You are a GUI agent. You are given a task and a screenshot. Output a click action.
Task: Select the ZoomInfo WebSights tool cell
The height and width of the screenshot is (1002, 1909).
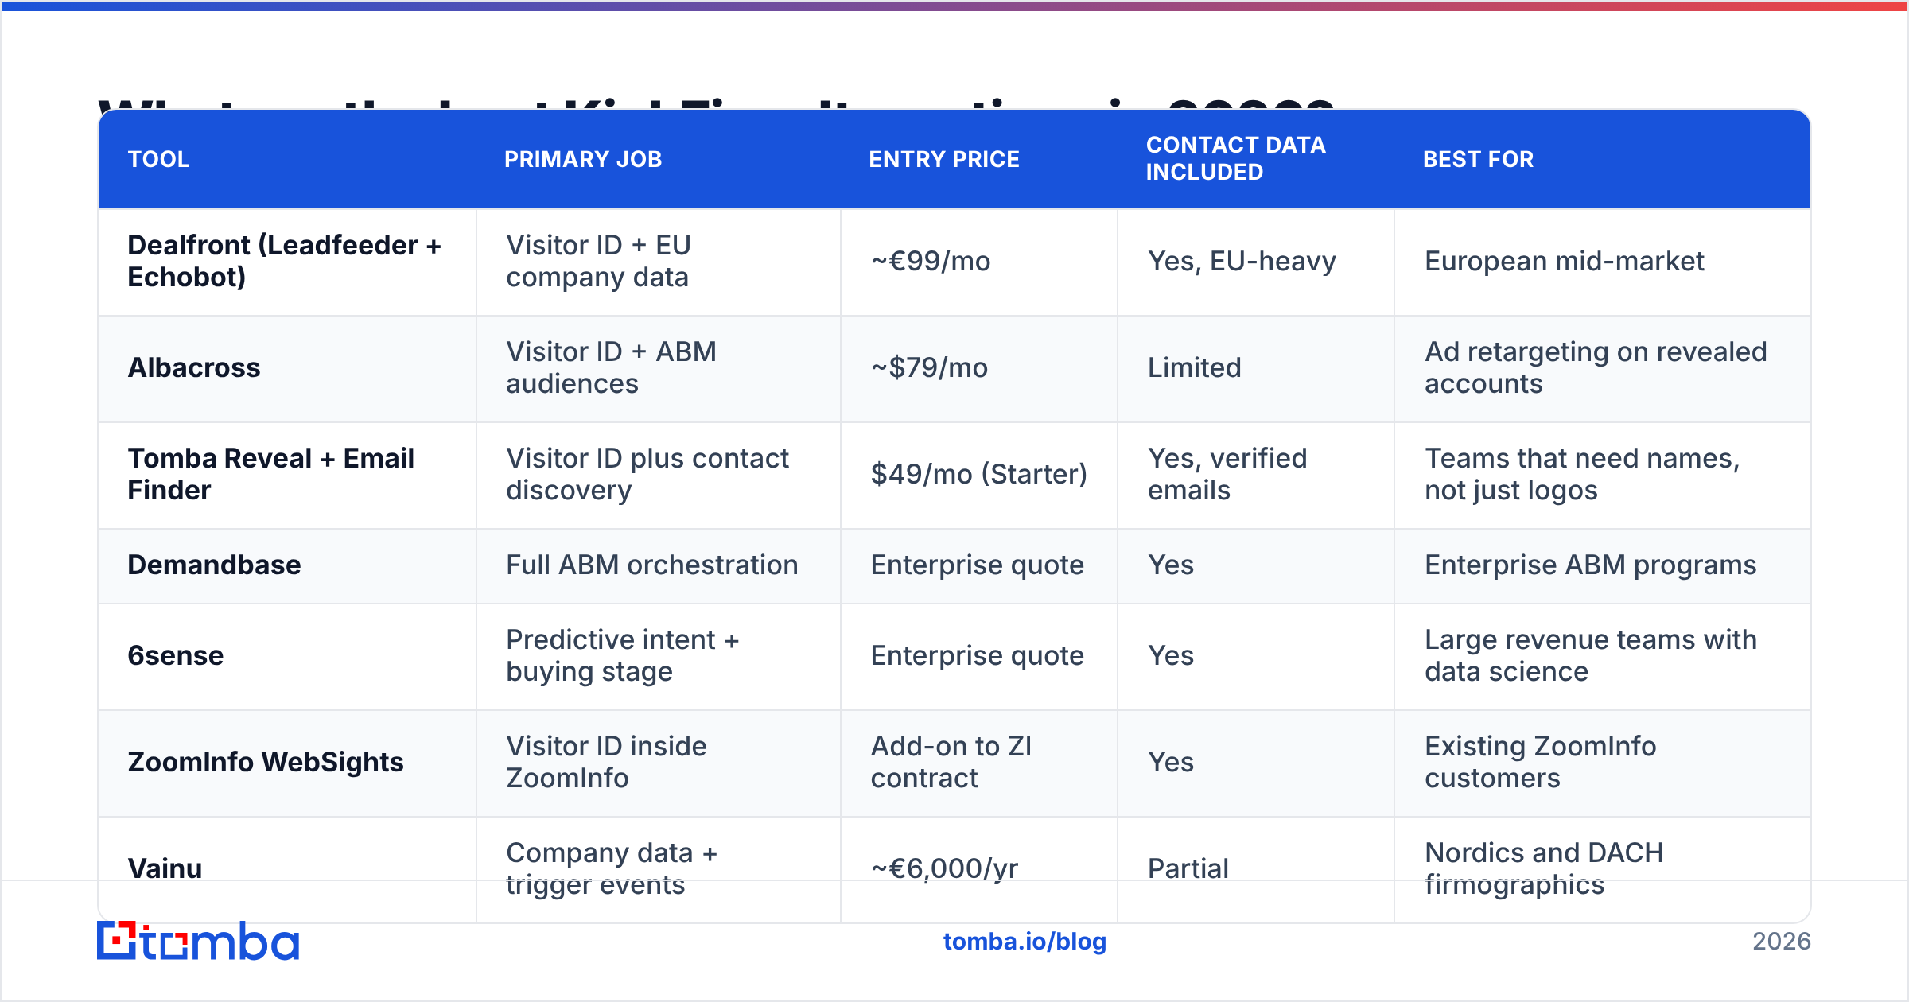point(286,763)
